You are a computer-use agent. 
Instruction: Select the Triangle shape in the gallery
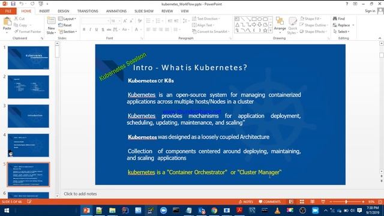tap(237, 25)
